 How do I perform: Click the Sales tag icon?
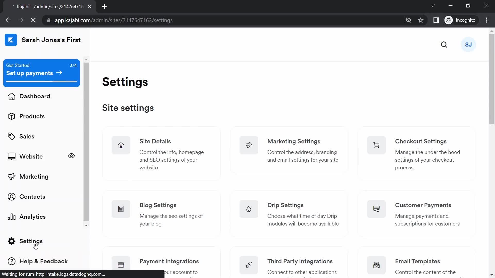pyautogui.click(x=11, y=136)
